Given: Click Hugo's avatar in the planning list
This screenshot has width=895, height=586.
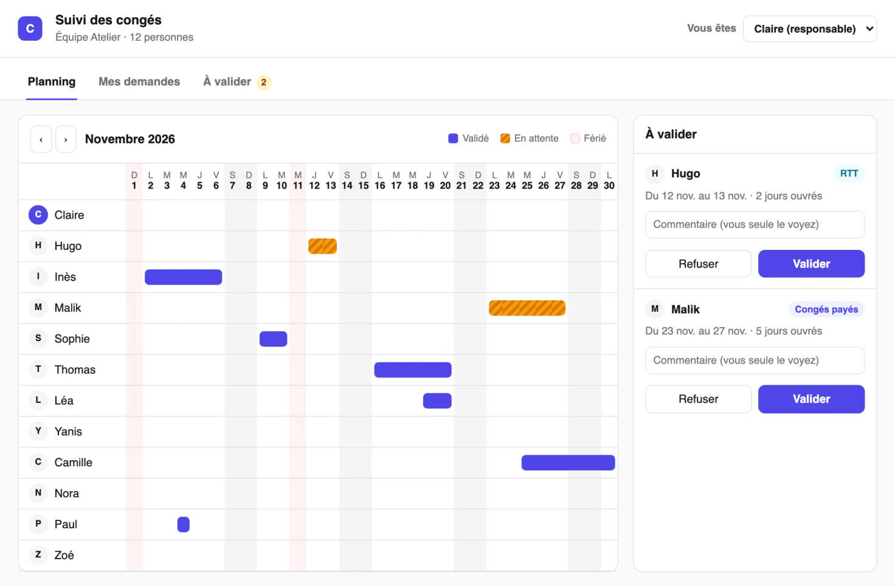Looking at the screenshot, I should pos(38,246).
